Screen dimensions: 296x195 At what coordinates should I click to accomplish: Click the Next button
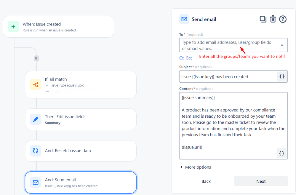click(261, 181)
